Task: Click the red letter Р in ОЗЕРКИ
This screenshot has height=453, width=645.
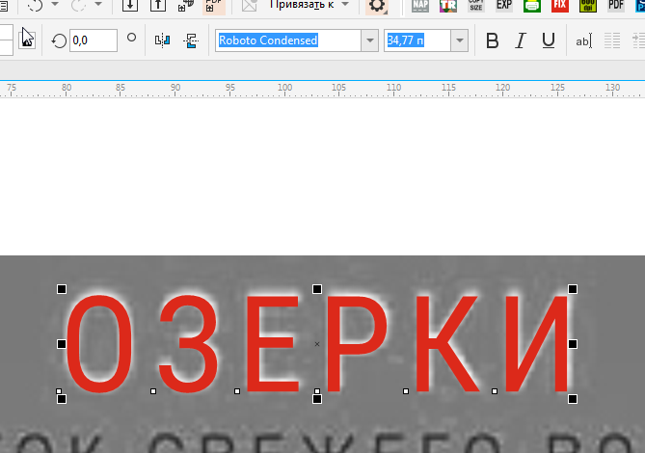Action: [x=357, y=344]
